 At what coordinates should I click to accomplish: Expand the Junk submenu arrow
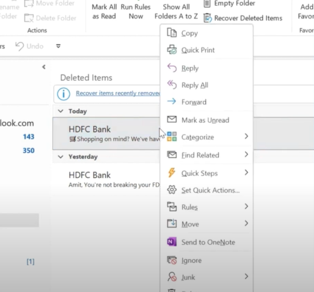pyautogui.click(x=247, y=277)
